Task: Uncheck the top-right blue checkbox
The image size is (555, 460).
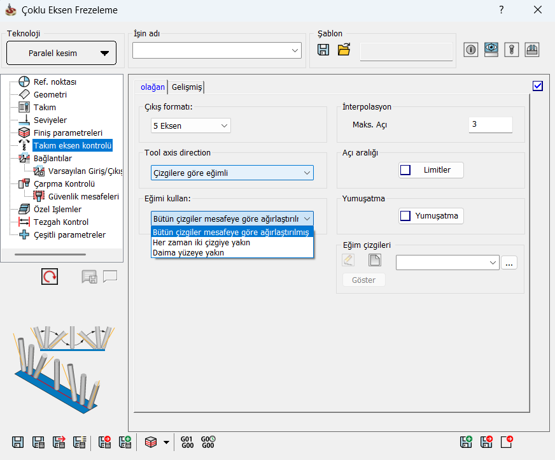Action: click(x=538, y=86)
